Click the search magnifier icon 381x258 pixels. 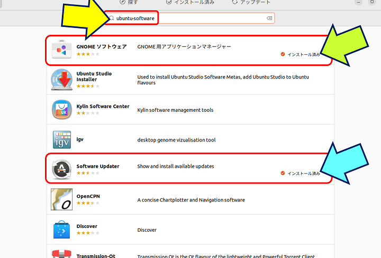pos(112,18)
